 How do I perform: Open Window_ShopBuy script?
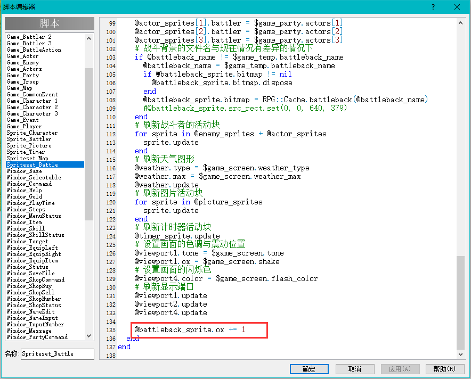(x=29, y=286)
